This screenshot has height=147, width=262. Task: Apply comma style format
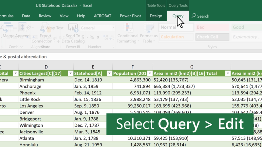pos(98,37)
